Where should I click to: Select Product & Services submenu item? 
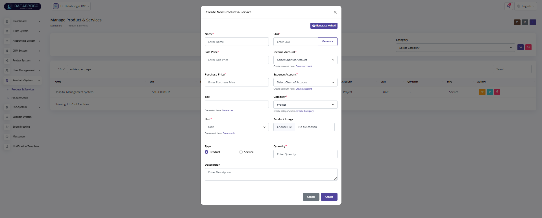click(x=23, y=90)
